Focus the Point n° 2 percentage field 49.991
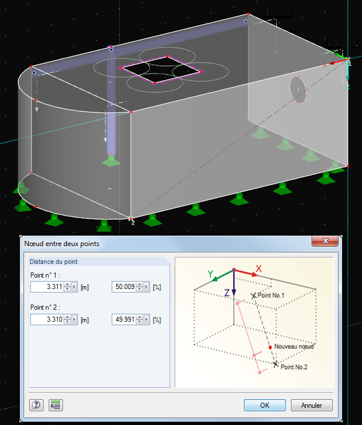 pyautogui.click(x=124, y=319)
